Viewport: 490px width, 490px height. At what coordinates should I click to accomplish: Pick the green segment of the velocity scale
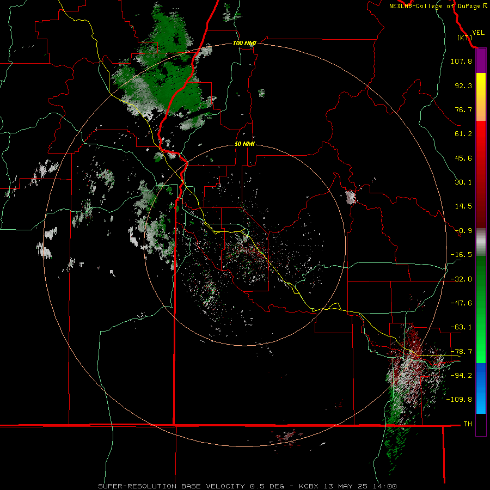(481, 309)
